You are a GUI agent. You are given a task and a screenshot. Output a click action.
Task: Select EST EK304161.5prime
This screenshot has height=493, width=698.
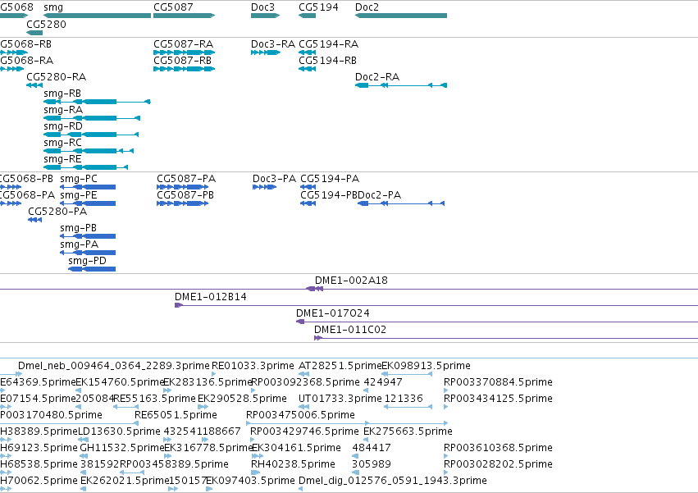point(258,456)
